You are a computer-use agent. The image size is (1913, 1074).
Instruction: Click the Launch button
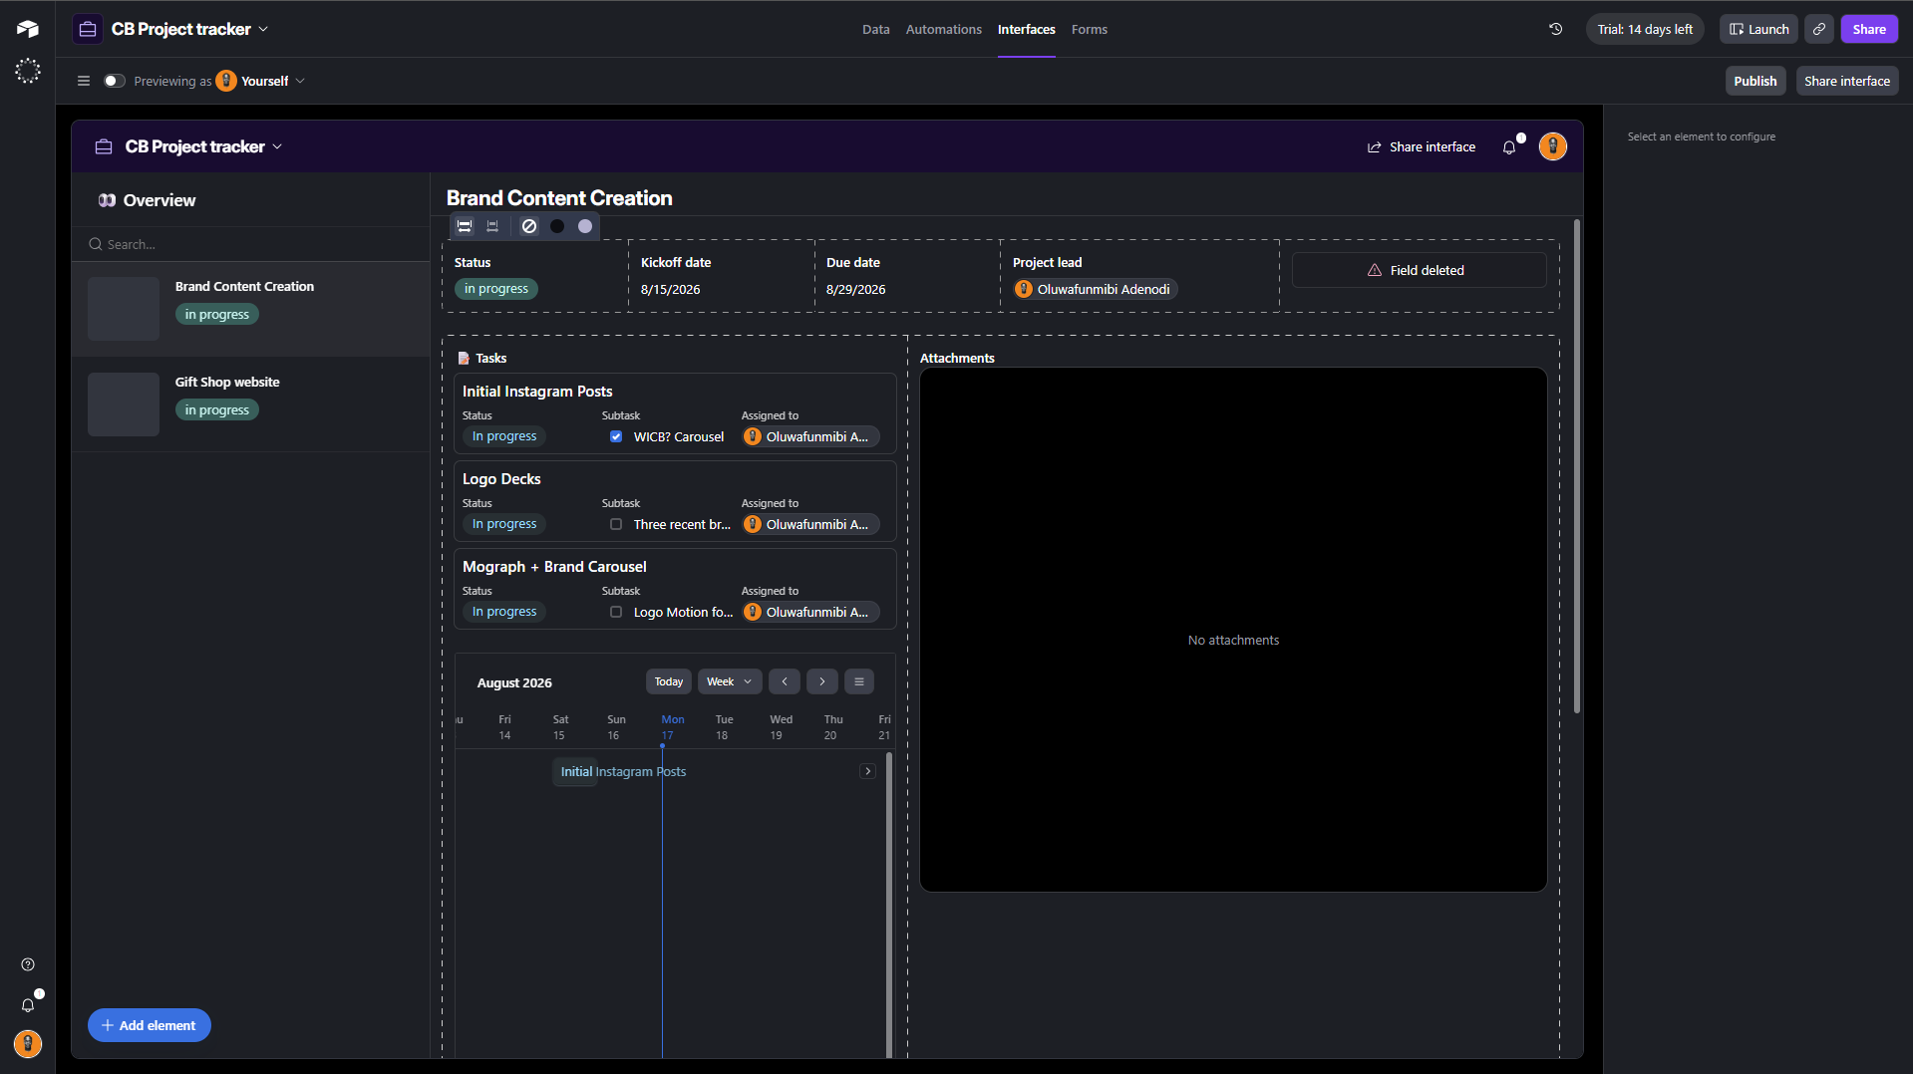(x=1758, y=29)
